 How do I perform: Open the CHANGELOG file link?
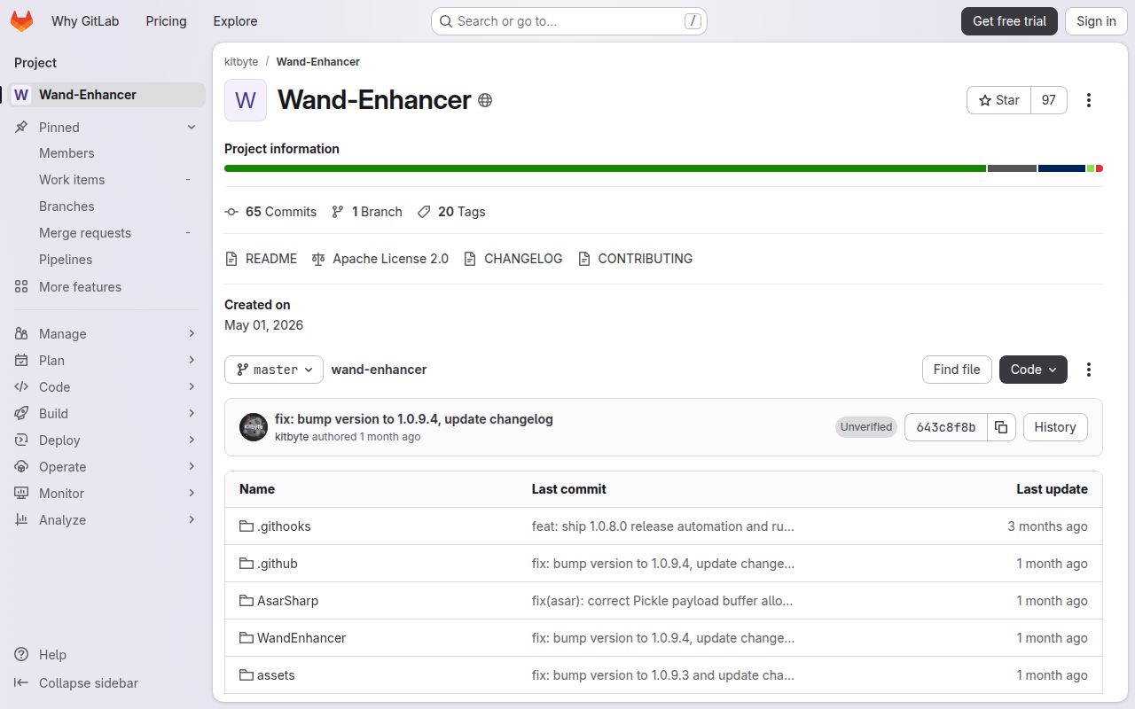(x=513, y=259)
